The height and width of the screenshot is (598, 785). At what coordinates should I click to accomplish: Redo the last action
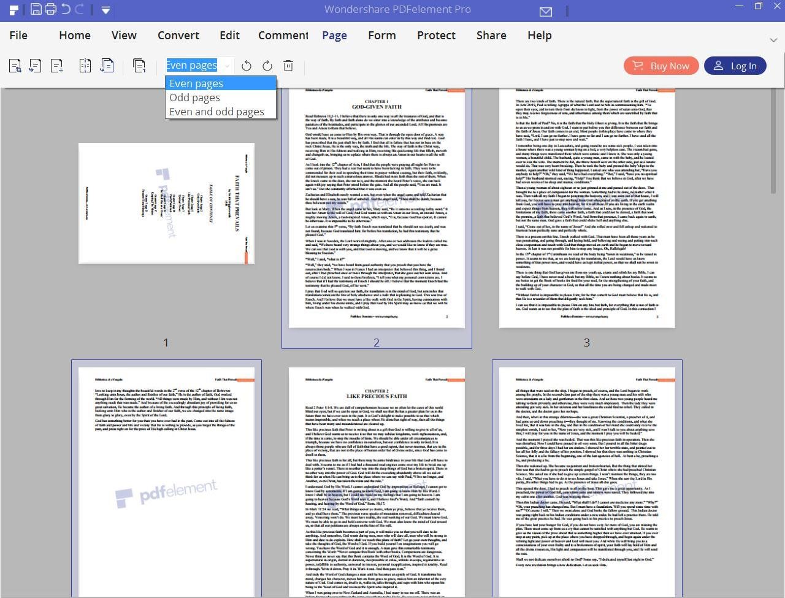(x=80, y=9)
